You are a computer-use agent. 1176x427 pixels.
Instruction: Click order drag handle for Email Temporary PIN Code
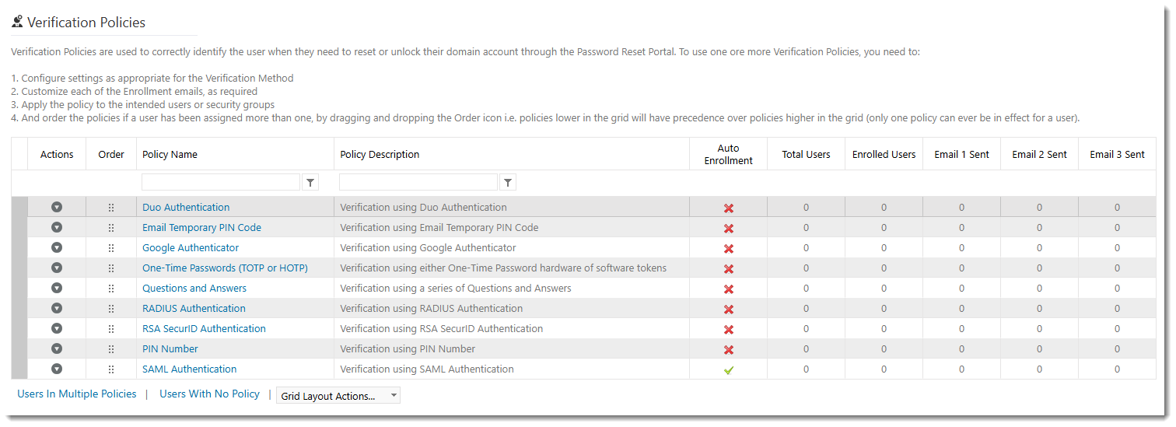[111, 228]
